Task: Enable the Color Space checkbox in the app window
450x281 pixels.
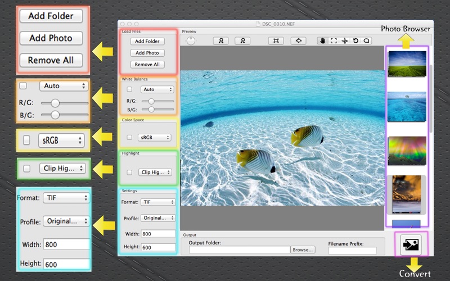Action: 129,137
